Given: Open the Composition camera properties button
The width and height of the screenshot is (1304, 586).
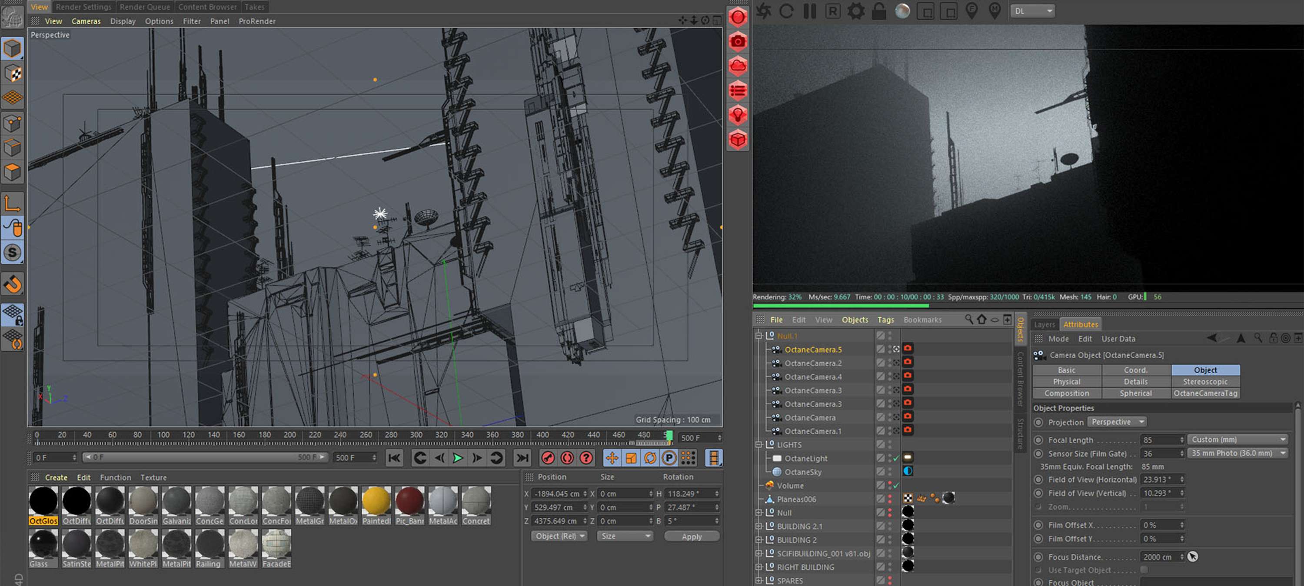Looking at the screenshot, I should tap(1067, 393).
